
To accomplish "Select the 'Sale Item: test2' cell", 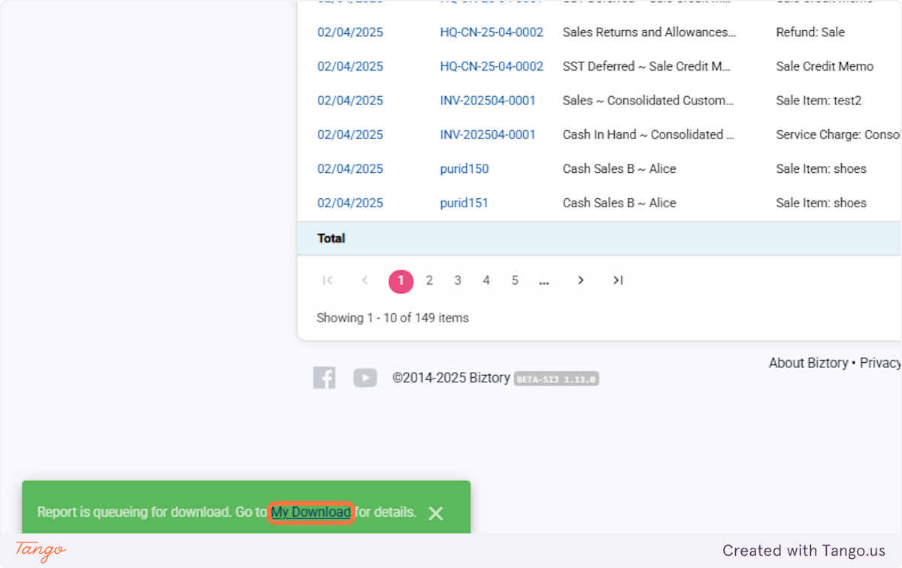I will (819, 101).
